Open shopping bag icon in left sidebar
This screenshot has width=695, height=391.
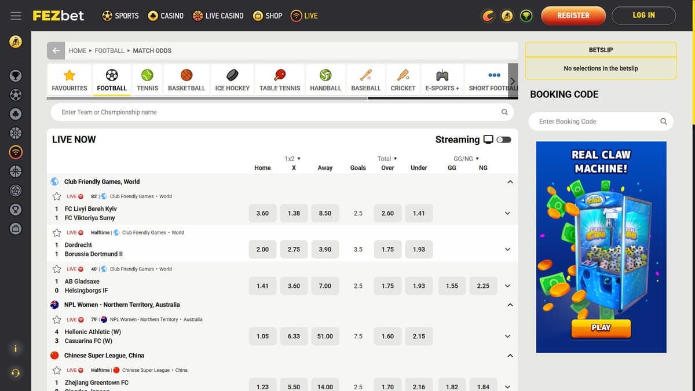[16, 228]
